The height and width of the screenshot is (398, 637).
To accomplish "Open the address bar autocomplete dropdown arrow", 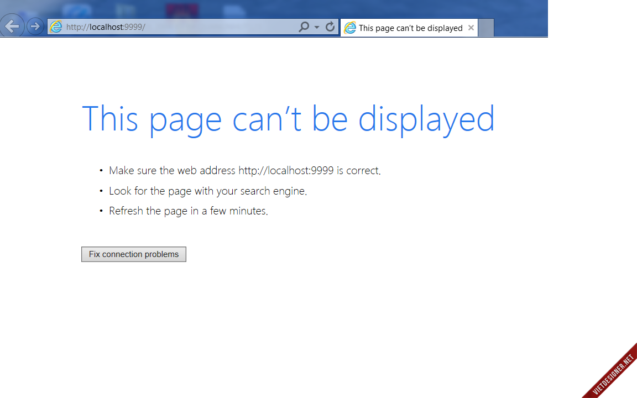I will pyautogui.click(x=317, y=27).
